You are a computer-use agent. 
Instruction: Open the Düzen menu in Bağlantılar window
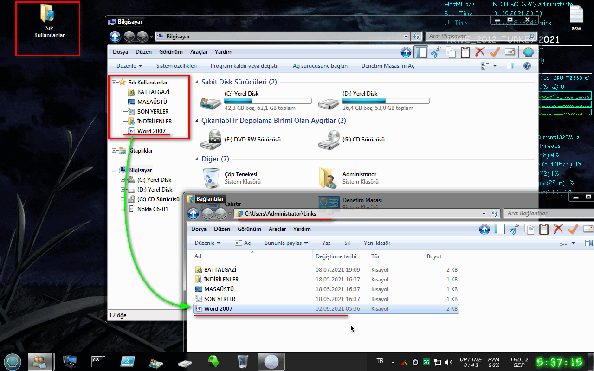[x=222, y=229]
